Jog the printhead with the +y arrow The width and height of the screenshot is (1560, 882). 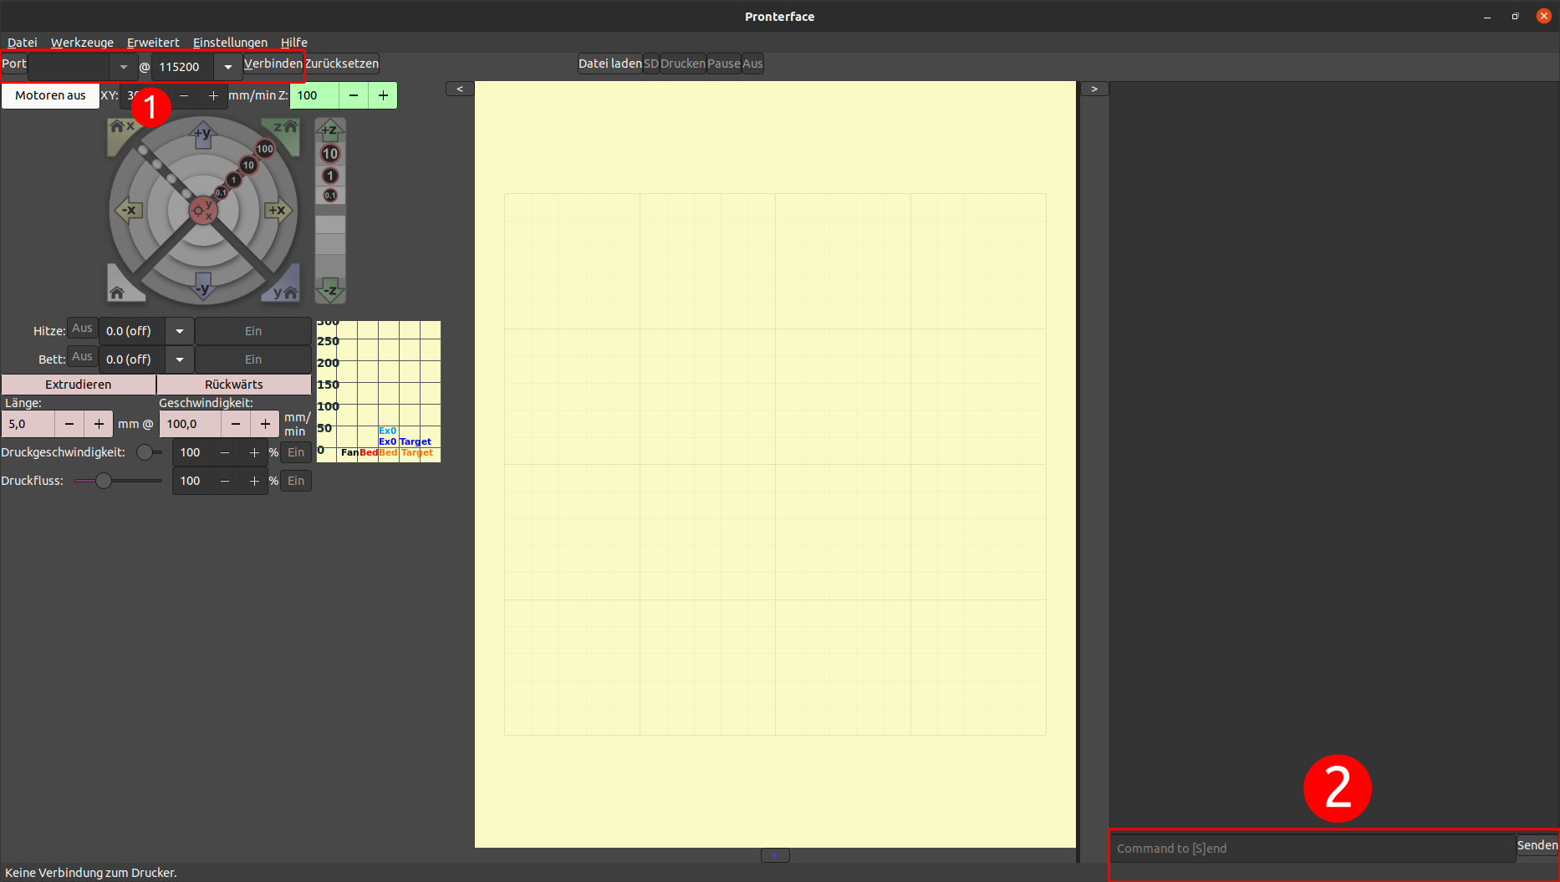pyautogui.click(x=202, y=135)
